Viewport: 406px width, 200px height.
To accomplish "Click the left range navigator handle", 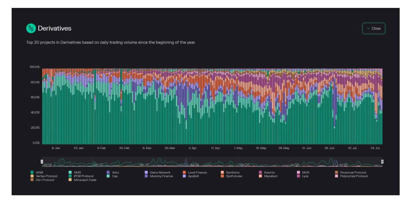I will point(42,161).
